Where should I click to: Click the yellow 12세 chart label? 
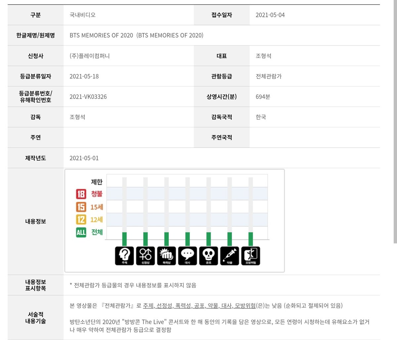point(97,219)
